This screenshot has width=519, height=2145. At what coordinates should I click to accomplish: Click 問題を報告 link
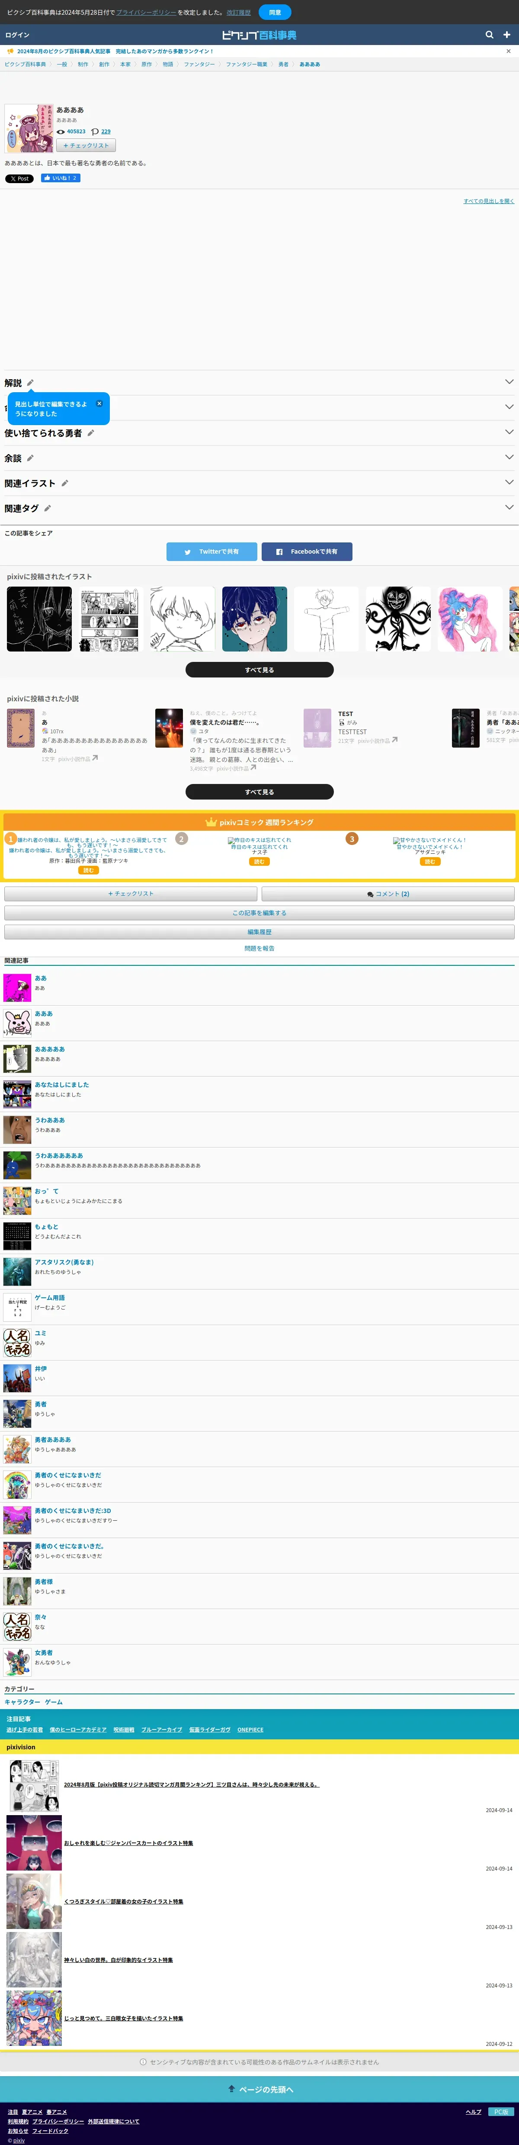pyautogui.click(x=259, y=948)
